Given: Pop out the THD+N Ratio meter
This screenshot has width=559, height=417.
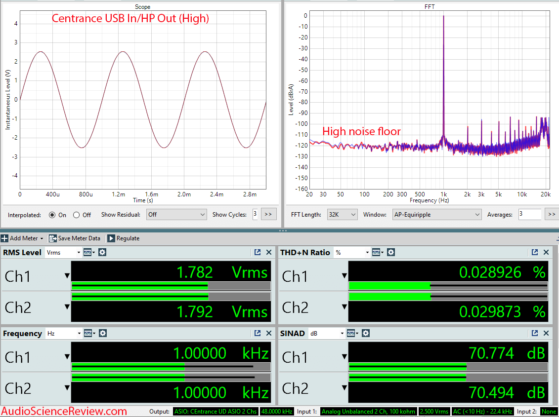Looking at the screenshot, I should pos(534,253).
